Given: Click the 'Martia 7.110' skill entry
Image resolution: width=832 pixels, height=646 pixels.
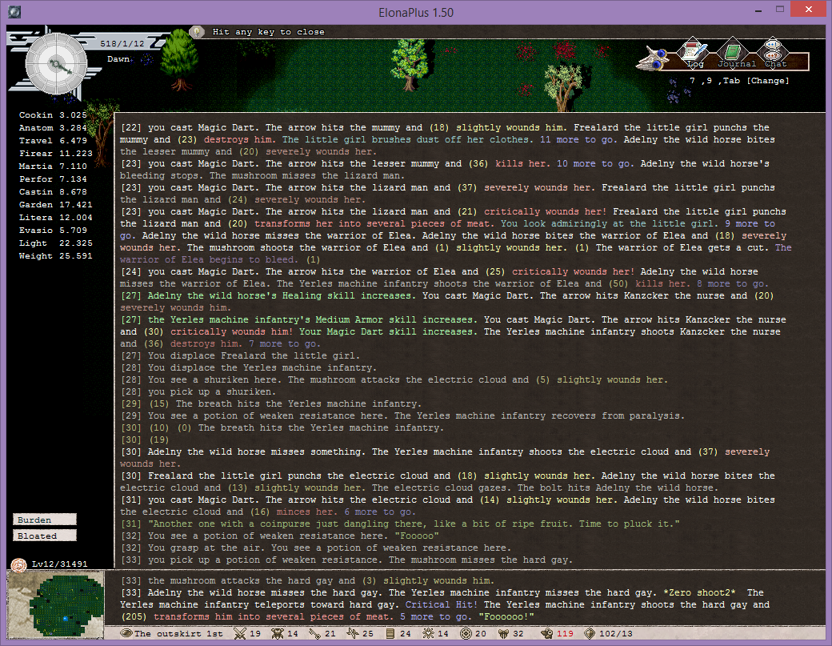Looking at the screenshot, I should click(x=53, y=167).
